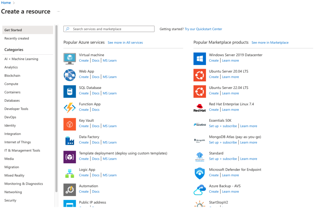Open the Networking category
The image size is (323, 208).
click(x=13, y=192)
